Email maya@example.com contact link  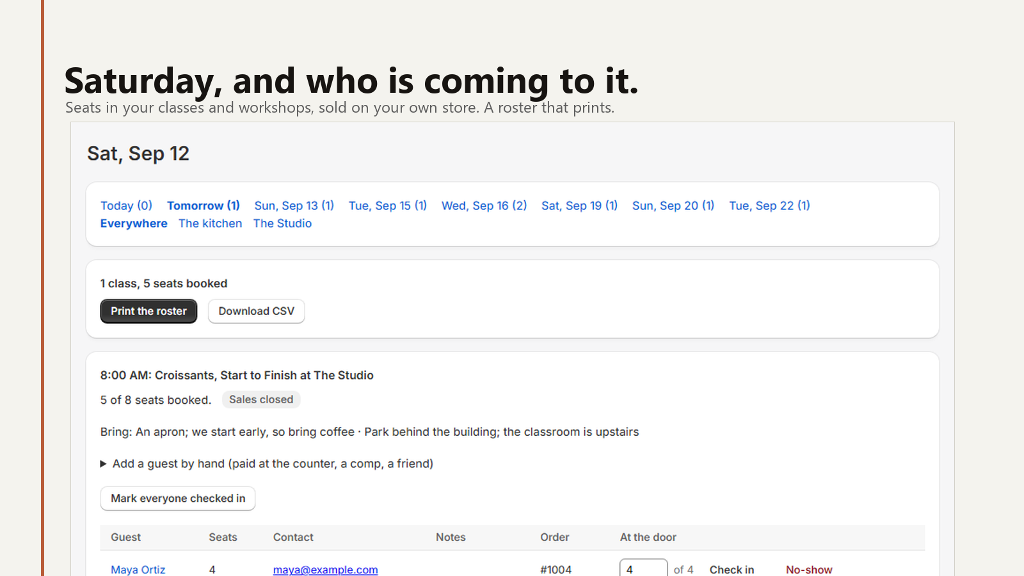pos(326,570)
